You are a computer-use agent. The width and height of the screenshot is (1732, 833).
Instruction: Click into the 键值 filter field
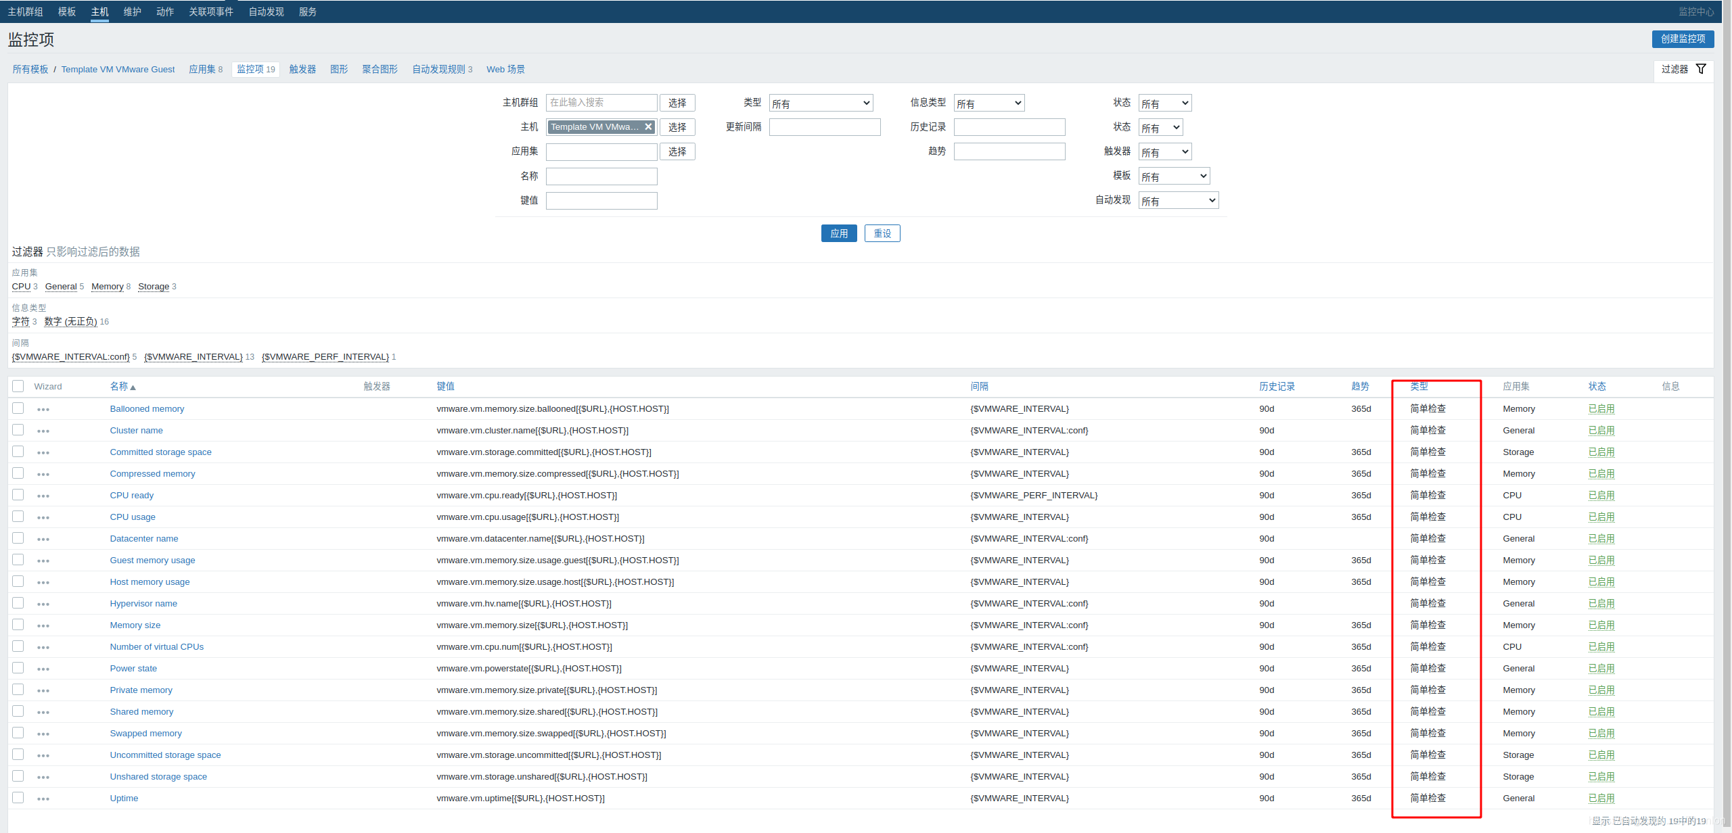(601, 201)
